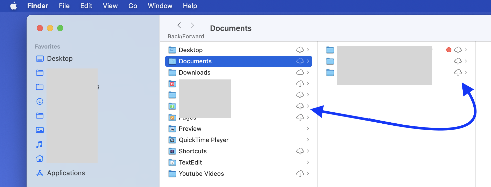Open the Edit menu

pyautogui.click(x=86, y=6)
